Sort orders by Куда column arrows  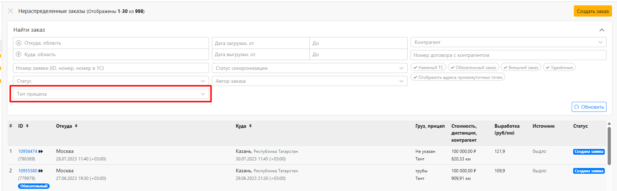(250, 126)
